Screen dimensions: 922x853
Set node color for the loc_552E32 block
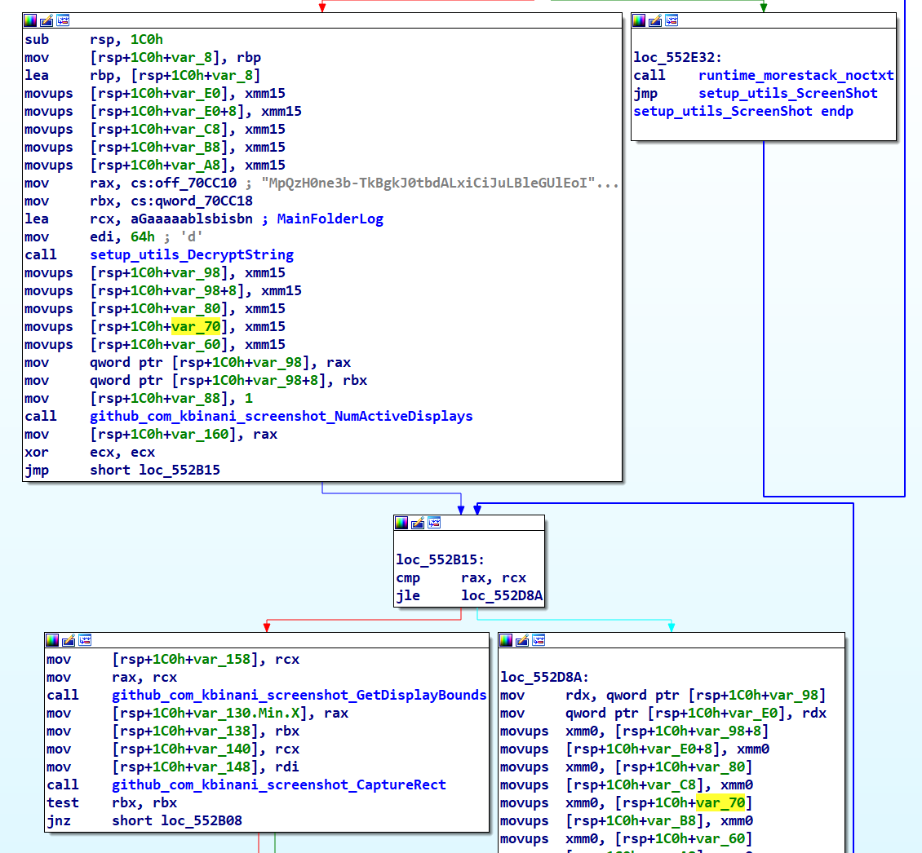[639, 20]
